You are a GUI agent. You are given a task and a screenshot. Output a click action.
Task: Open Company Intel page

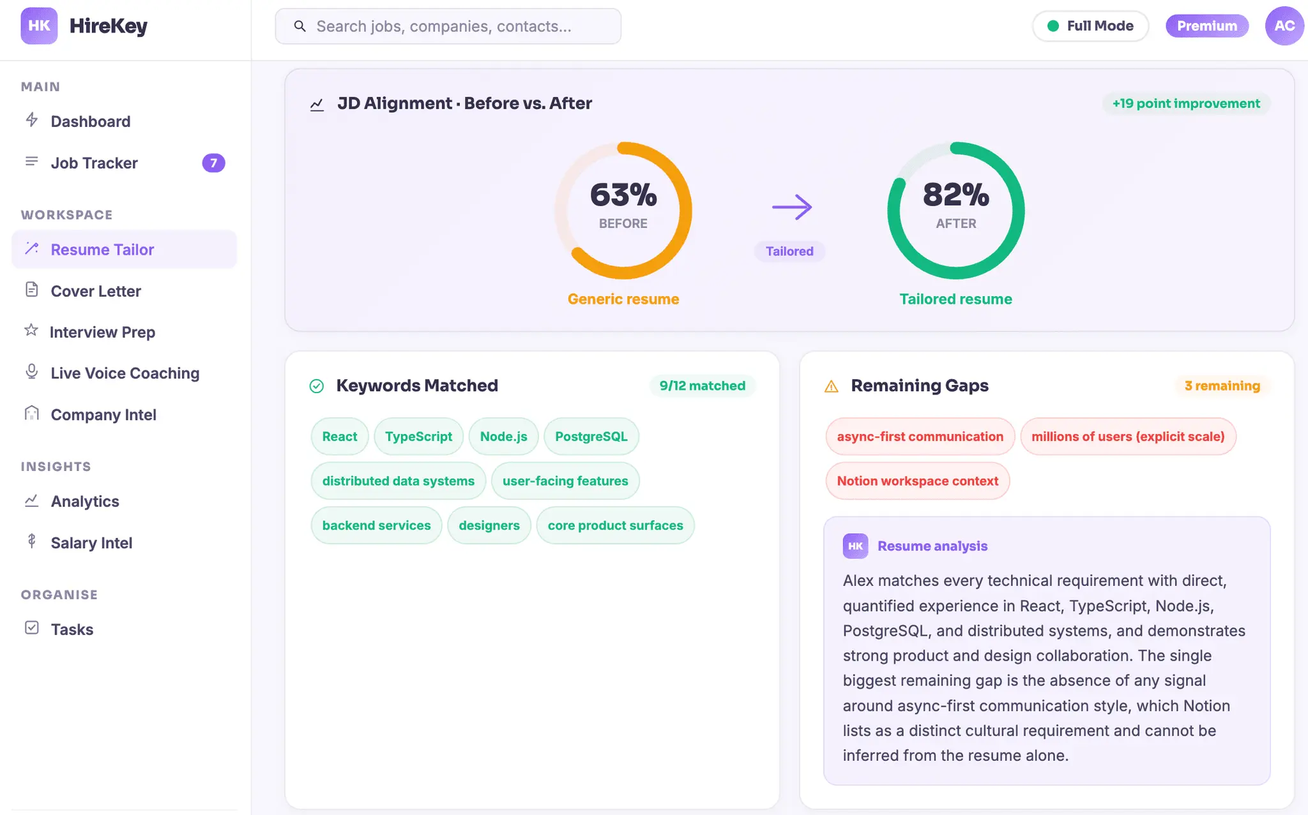124,415
